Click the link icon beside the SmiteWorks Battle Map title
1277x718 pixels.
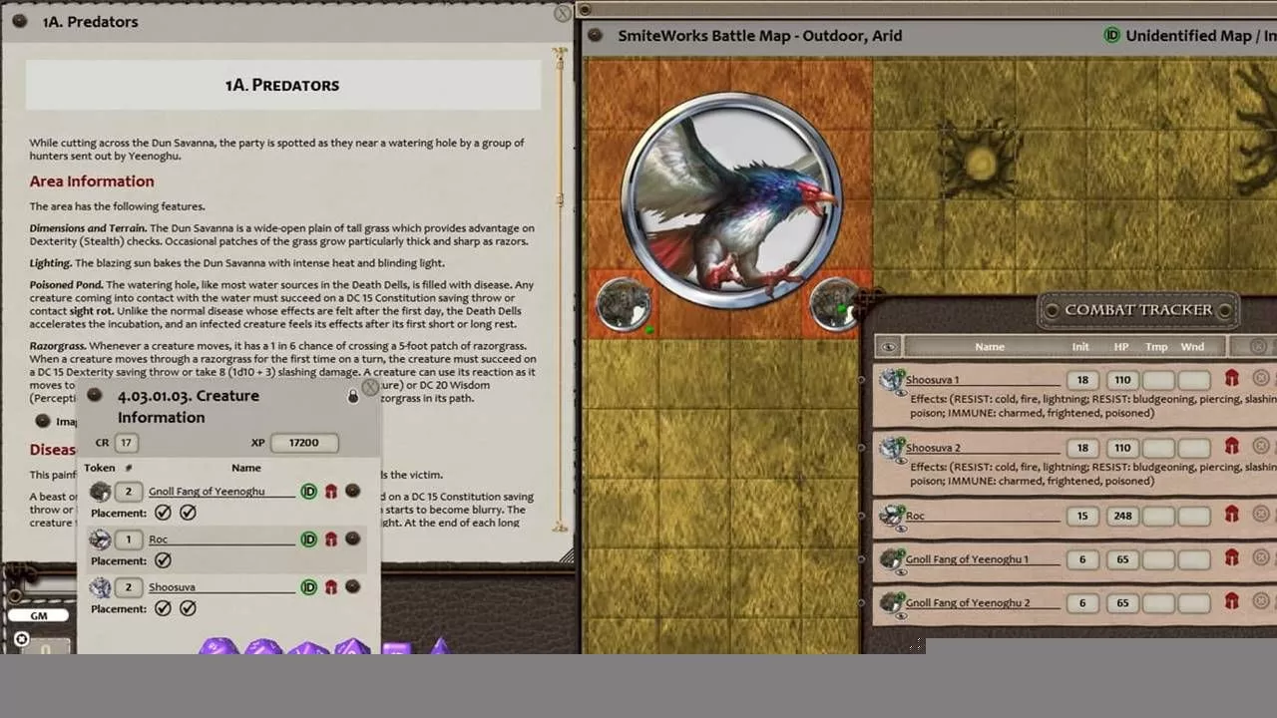coord(596,36)
